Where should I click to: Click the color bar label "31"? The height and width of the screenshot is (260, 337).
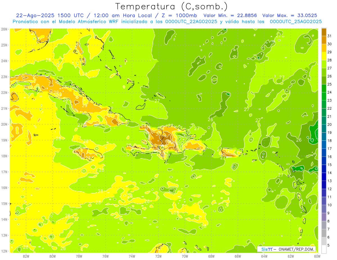pyautogui.click(x=329, y=36)
